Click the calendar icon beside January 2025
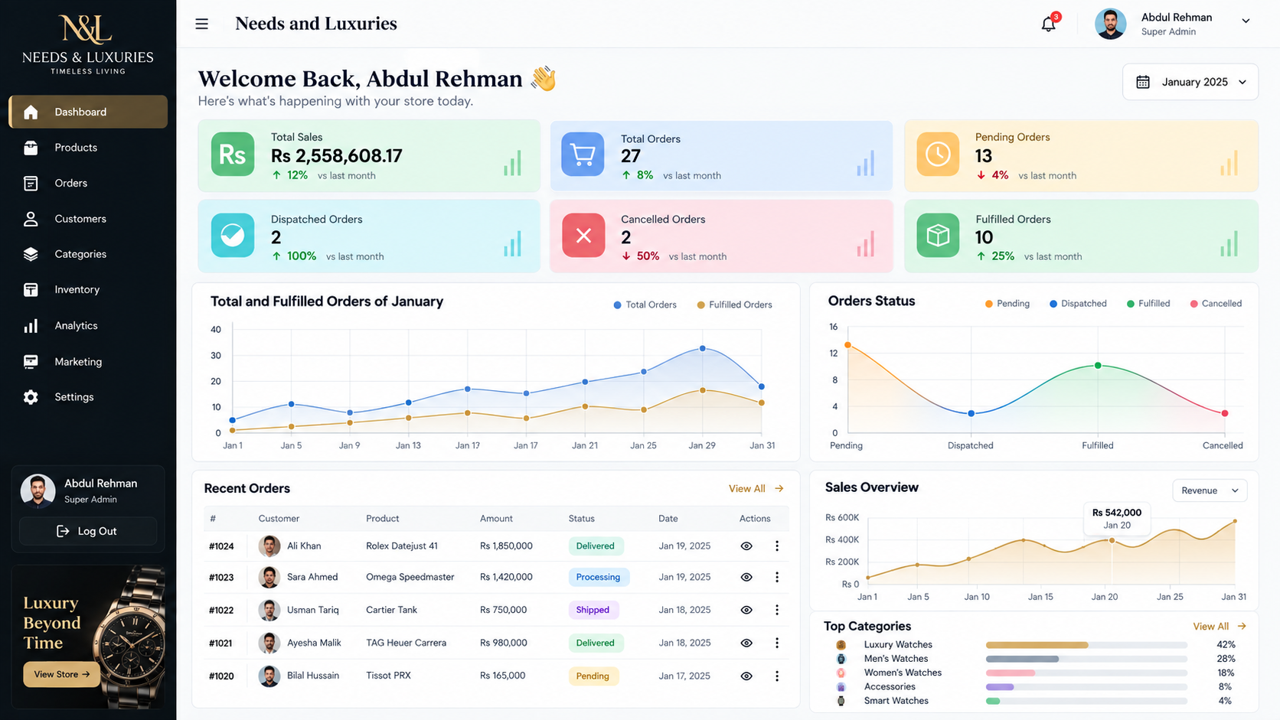Image resolution: width=1280 pixels, height=720 pixels. point(1142,82)
